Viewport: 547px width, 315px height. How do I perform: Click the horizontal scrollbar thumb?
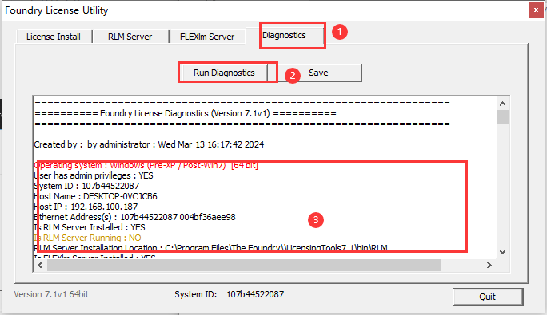click(244, 266)
